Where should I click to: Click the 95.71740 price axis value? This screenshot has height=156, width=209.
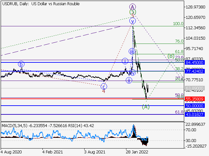(x=194, y=48)
